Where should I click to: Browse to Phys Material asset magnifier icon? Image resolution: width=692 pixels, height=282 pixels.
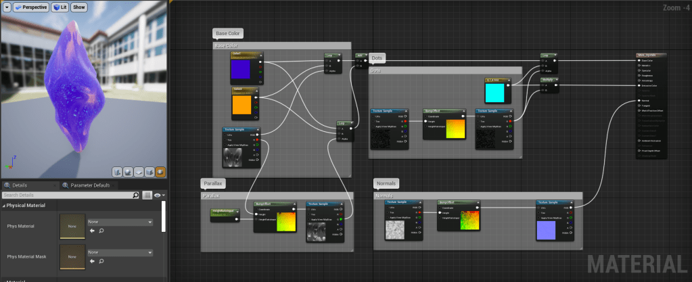101,231
